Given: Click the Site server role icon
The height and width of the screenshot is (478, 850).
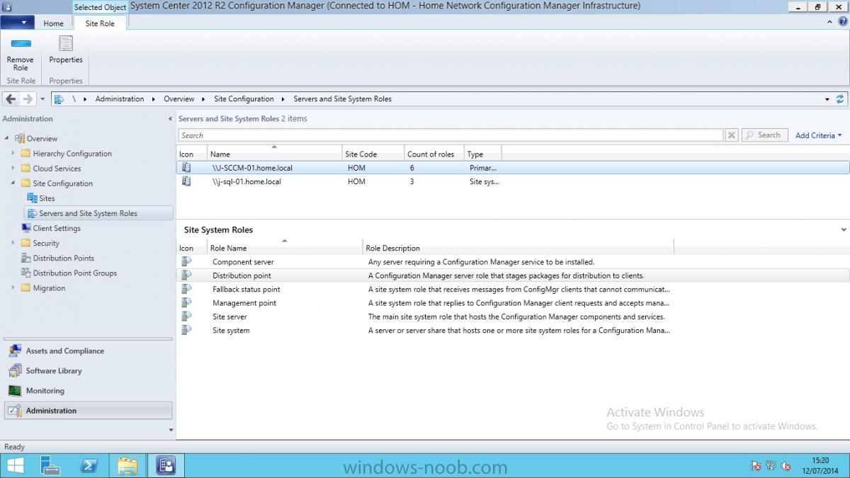Looking at the screenshot, I should (x=186, y=317).
